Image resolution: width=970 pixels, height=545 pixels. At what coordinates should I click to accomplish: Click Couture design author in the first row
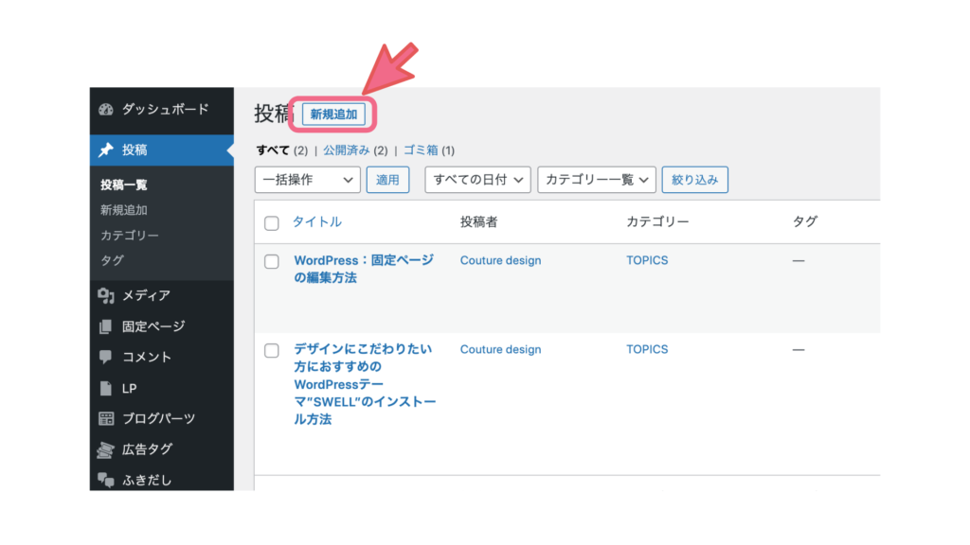click(x=500, y=260)
